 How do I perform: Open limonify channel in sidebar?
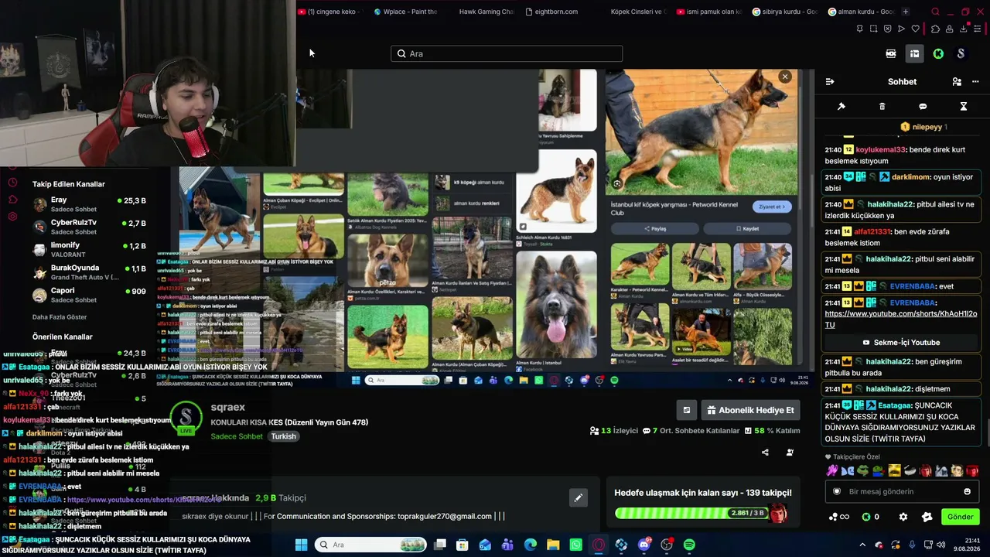(x=89, y=249)
